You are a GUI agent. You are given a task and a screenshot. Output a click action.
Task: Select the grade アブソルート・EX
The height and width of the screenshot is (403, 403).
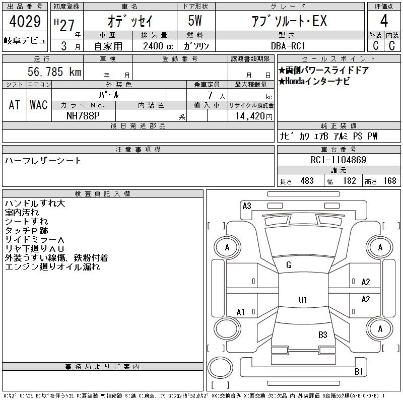pos(289,21)
